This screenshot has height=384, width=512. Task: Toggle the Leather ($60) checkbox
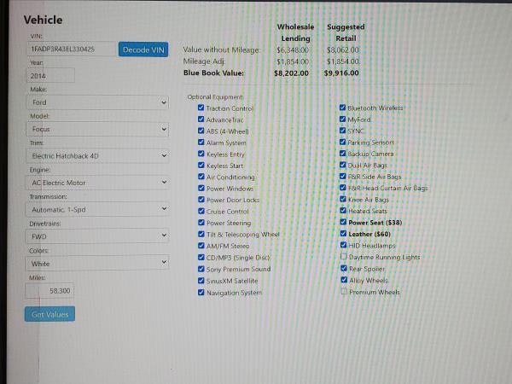pos(344,234)
